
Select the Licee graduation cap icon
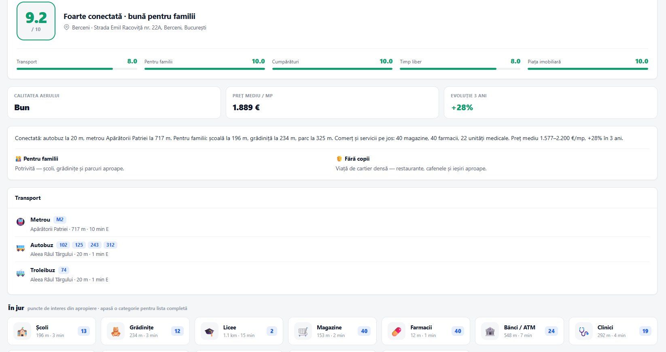[209, 331]
